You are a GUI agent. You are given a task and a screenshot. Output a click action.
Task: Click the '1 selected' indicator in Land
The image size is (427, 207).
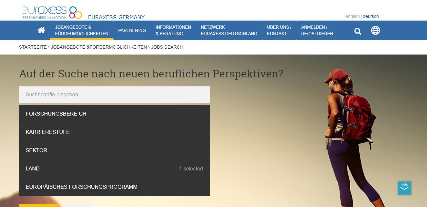tap(191, 169)
